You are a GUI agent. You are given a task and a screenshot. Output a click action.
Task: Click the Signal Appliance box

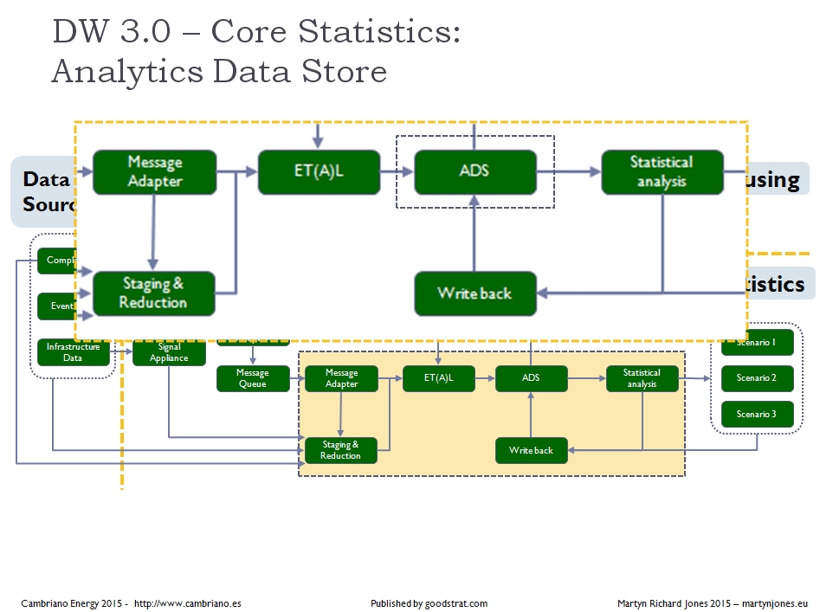[169, 353]
